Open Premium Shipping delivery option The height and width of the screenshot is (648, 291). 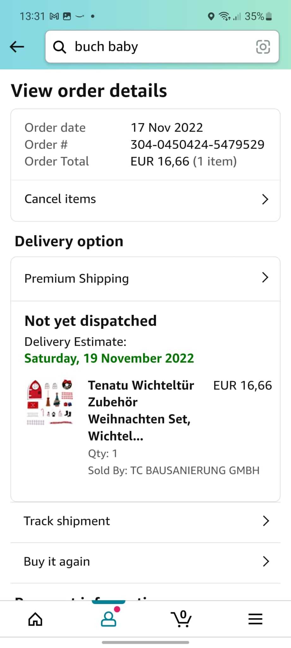click(x=76, y=279)
